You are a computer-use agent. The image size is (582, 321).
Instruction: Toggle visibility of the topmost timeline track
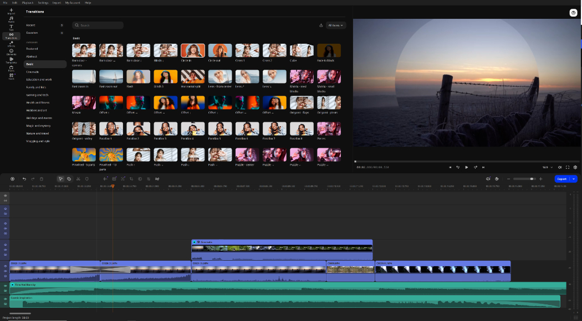(x=5, y=195)
